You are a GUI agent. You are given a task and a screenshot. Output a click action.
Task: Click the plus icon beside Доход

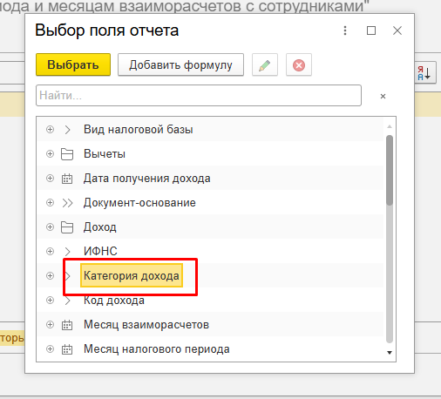tap(50, 227)
